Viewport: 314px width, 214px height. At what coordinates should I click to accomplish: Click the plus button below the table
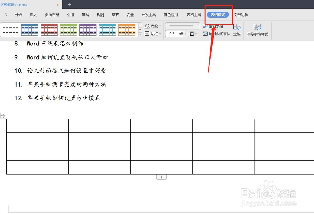pyautogui.click(x=161, y=177)
